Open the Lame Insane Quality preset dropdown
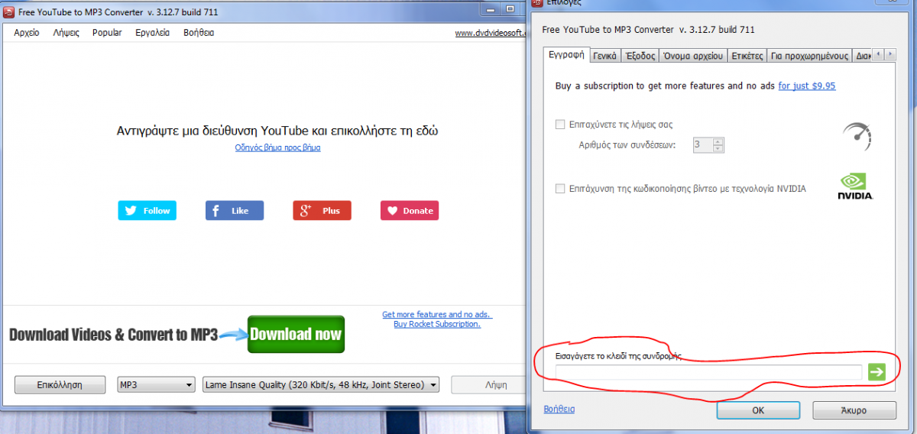The width and height of the screenshot is (917, 434). point(321,385)
